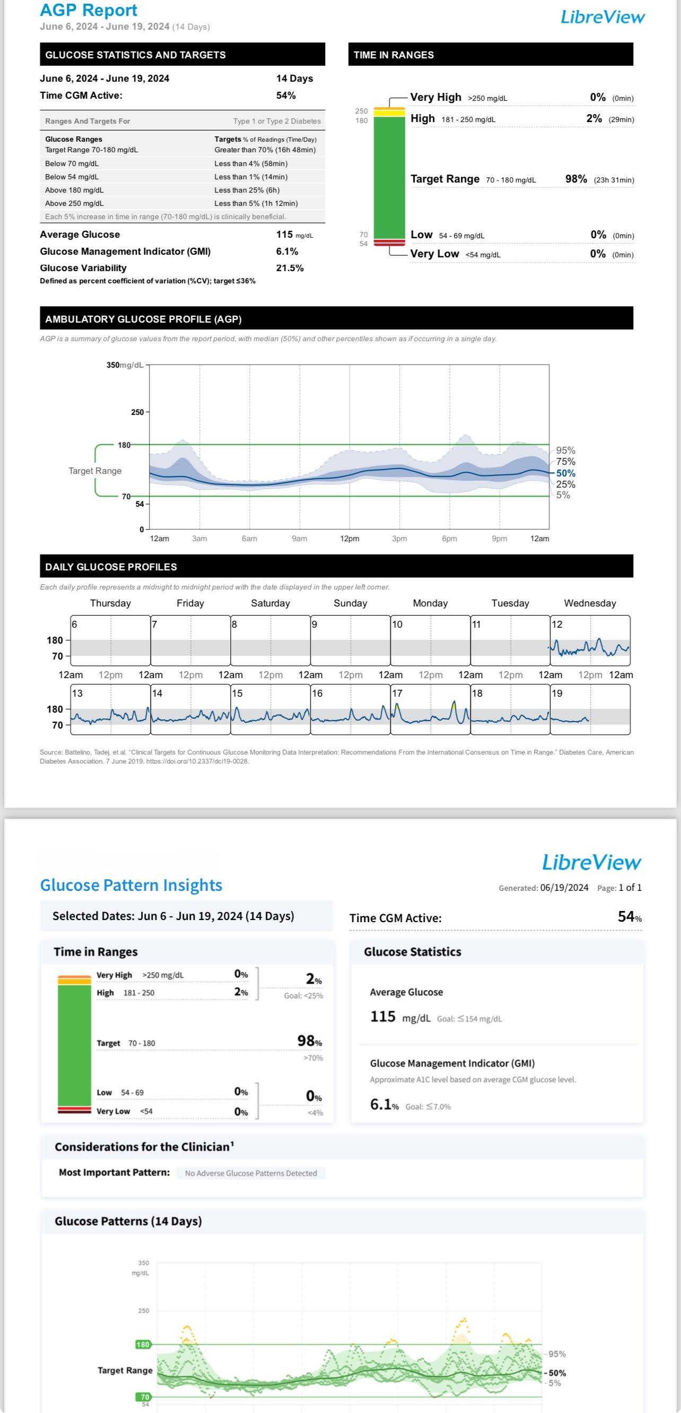The image size is (681, 1413).
Task: Select the "75%" percentile label
Action: tap(566, 462)
